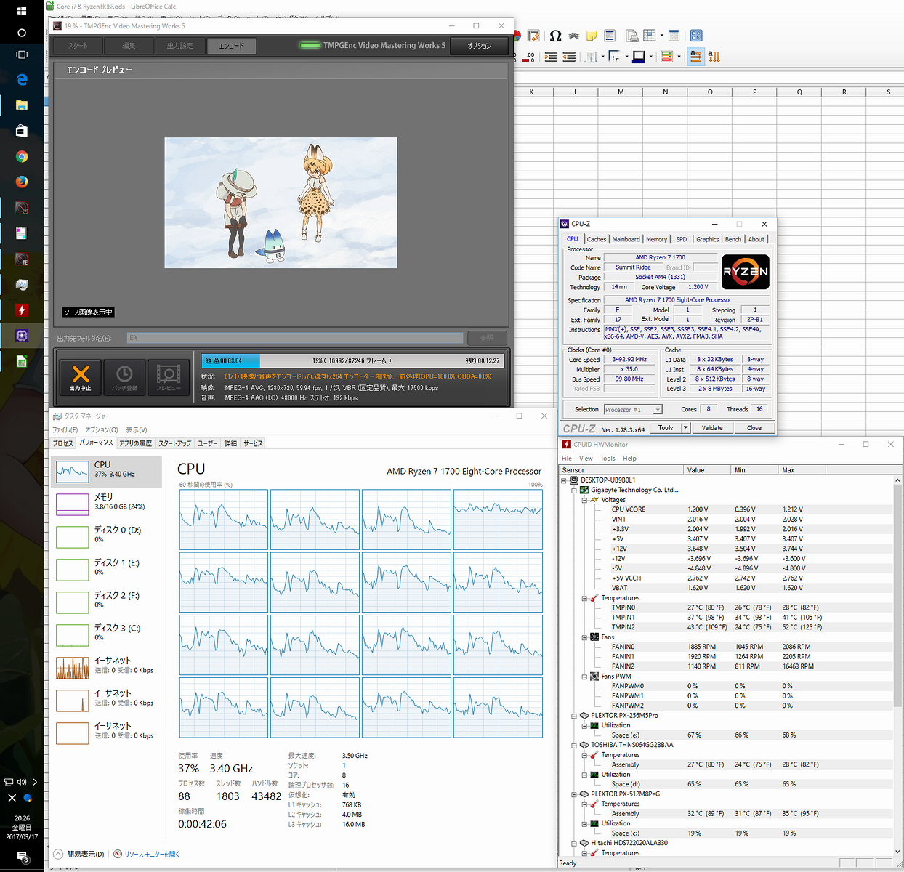Open File Explorer from the taskbar
The image size is (904, 872).
(22, 105)
